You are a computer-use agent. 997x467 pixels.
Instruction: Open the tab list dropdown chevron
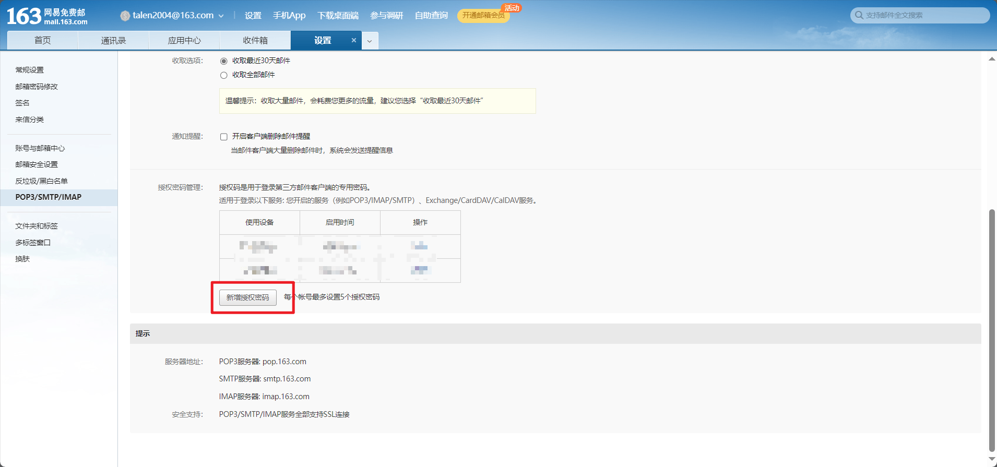click(370, 41)
